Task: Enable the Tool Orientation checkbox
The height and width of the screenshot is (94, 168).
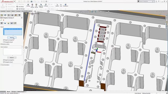Action: point(1,65)
